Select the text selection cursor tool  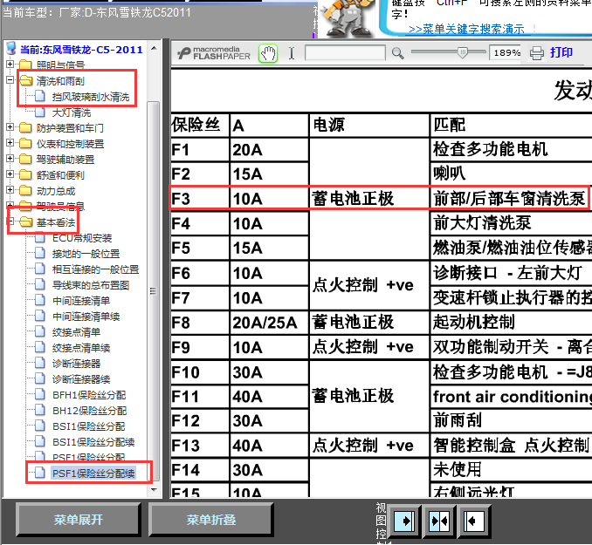(292, 53)
